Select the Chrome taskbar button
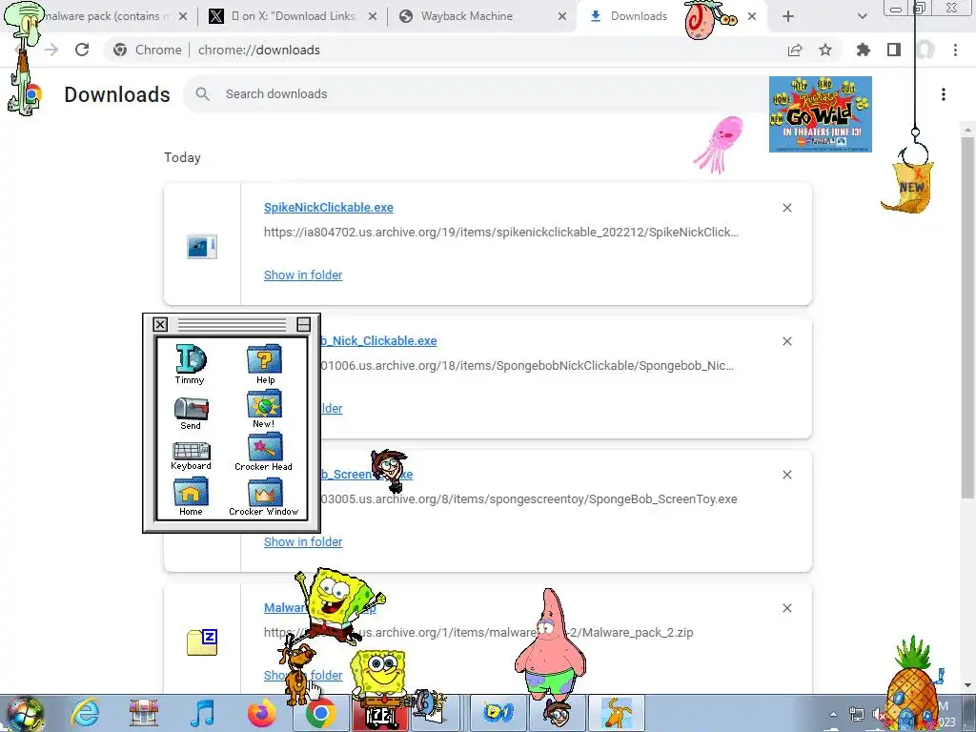 click(x=320, y=714)
